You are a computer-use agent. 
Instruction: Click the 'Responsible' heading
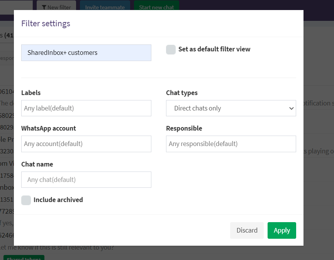pos(184,129)
